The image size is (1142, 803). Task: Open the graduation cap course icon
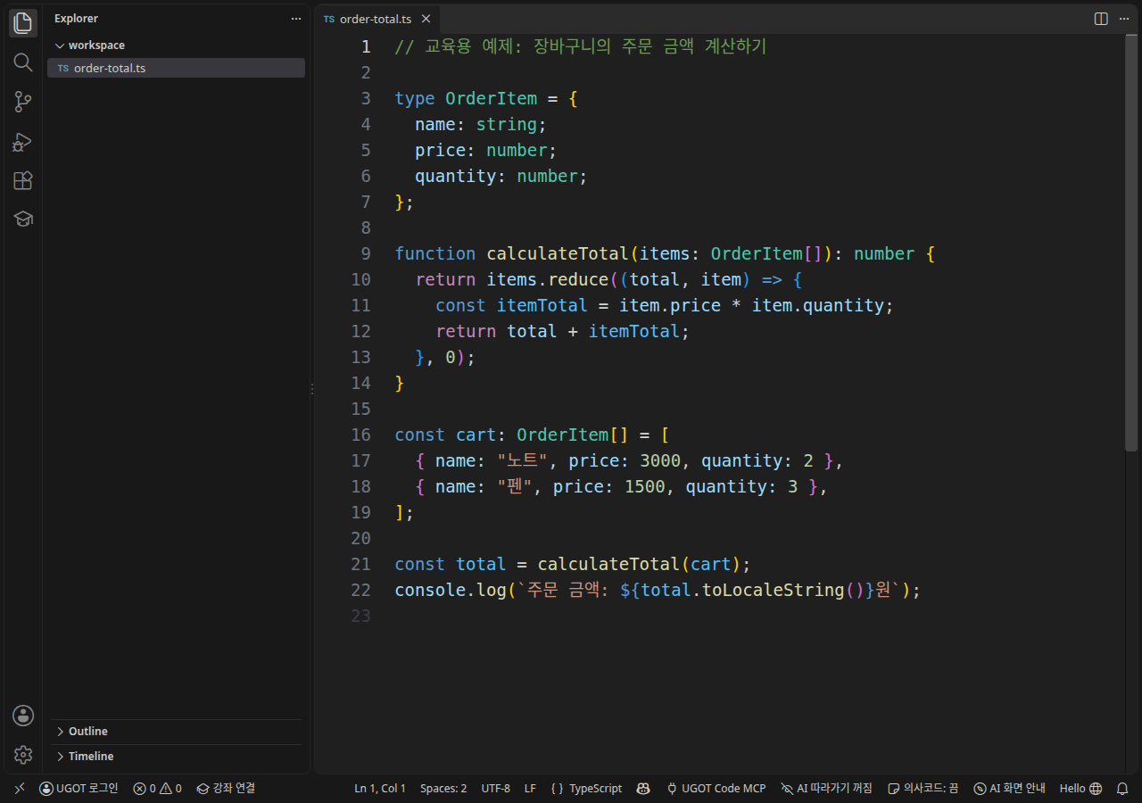[x=23, y=219]
